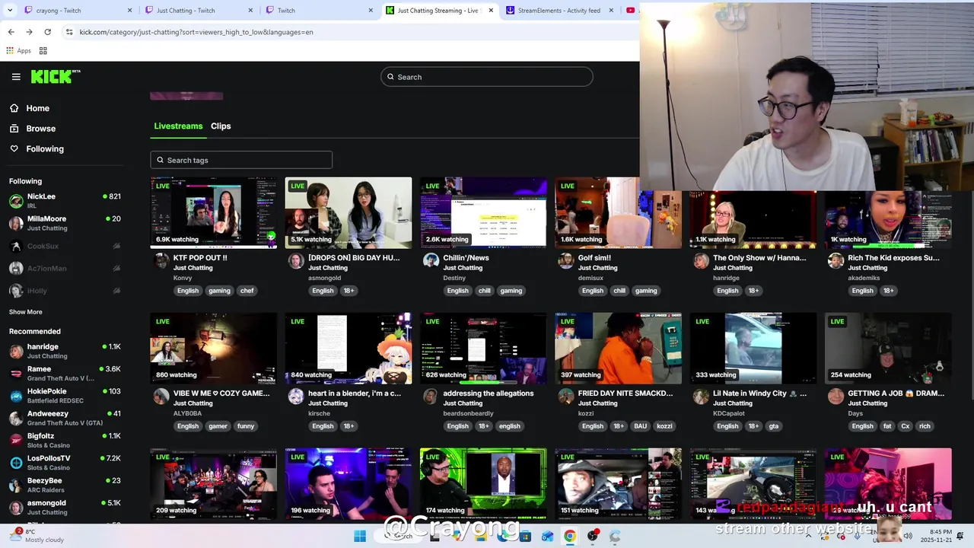This screenshot has height=548, width=974.
Task: Switch to the Livestreams tab
Action: coord(178,126)
